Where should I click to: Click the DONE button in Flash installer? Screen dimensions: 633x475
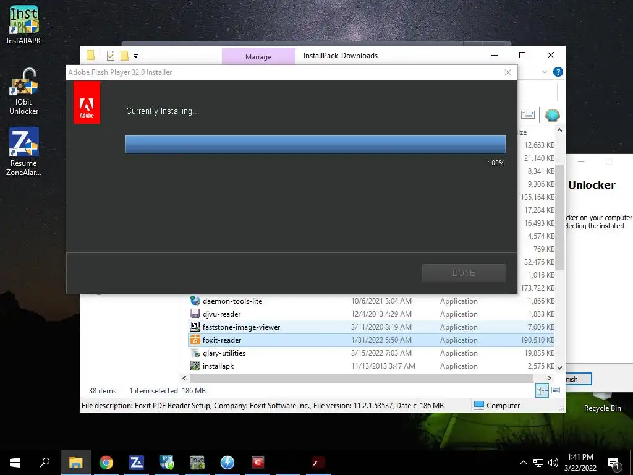click(x=464, y=273)
